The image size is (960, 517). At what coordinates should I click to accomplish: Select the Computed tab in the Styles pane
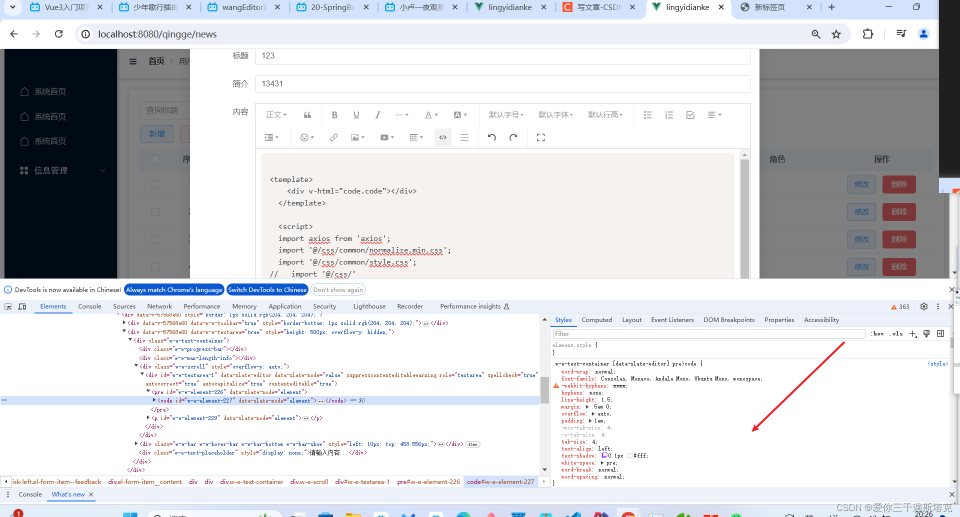(596, 319)
